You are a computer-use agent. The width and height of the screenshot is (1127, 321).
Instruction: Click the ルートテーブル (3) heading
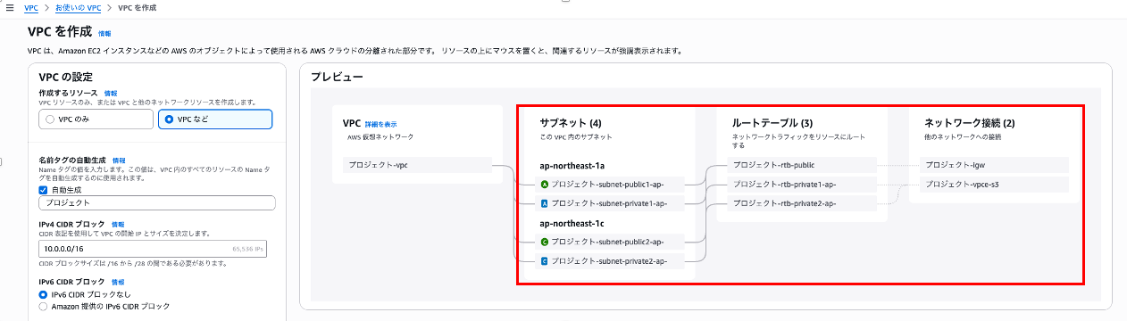point(772,122)
